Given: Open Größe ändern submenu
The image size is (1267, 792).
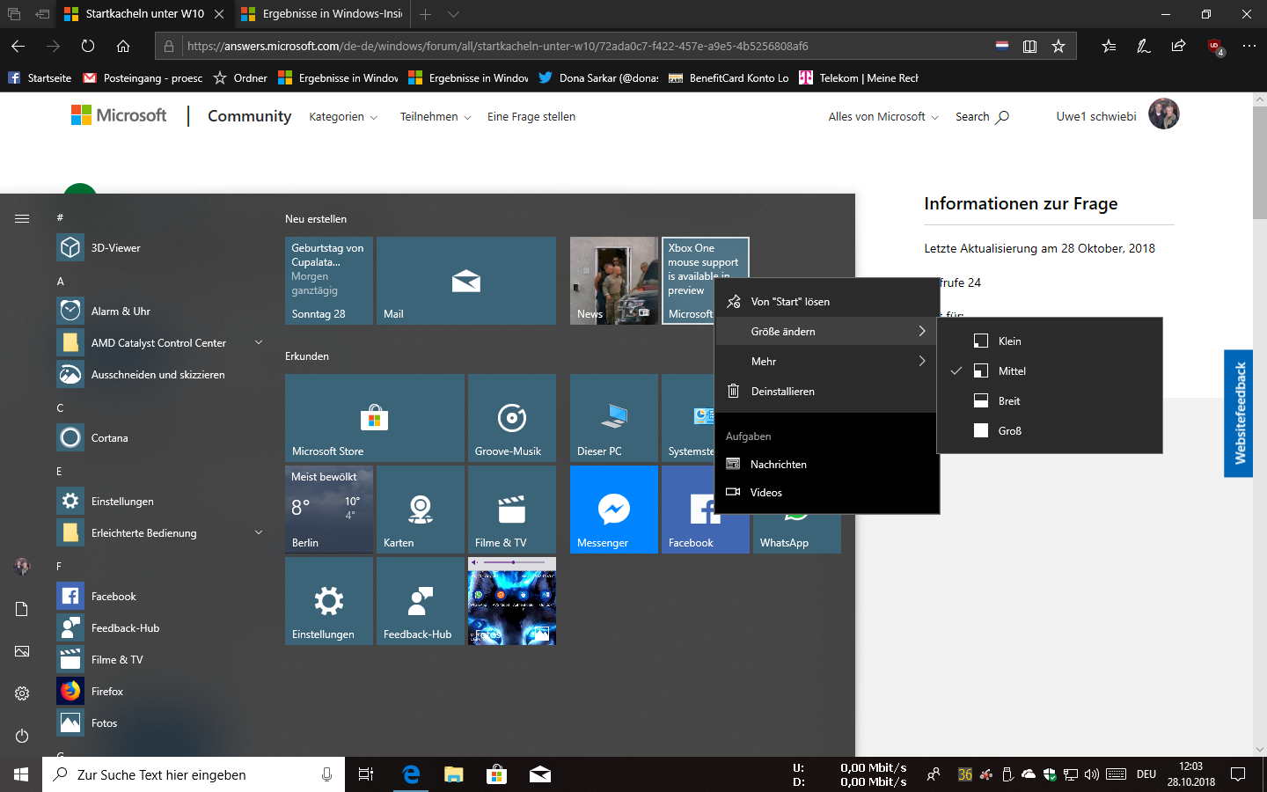Looking at the screenshot, I should [x=827, y=332].
